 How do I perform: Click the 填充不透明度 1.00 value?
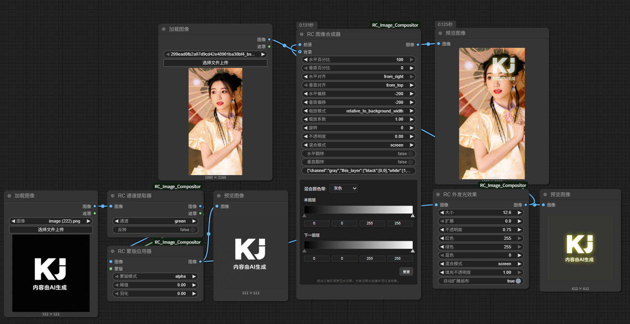click(507, 273)
